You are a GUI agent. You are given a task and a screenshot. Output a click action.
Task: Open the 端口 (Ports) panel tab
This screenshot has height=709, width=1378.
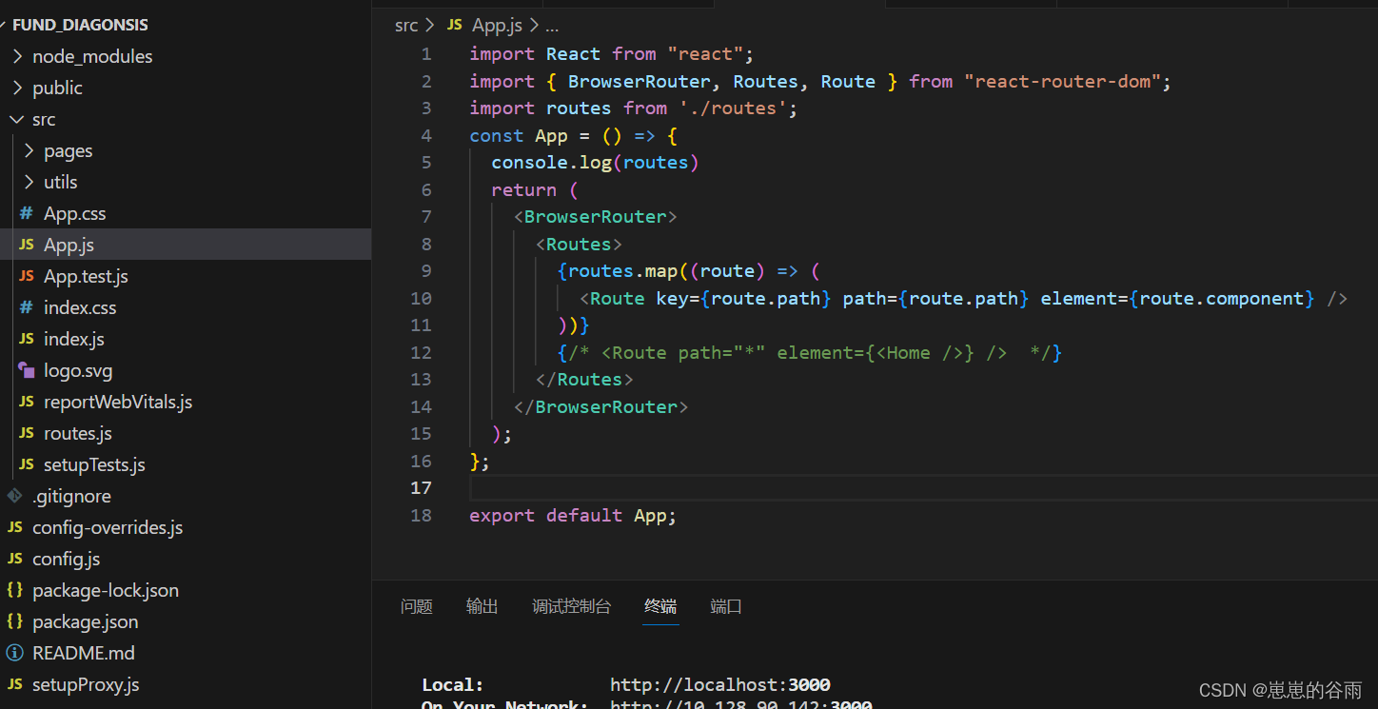tap(726, 606)
